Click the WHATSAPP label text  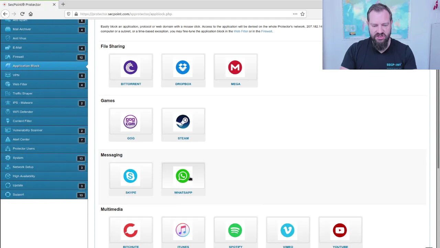(183, 193)
